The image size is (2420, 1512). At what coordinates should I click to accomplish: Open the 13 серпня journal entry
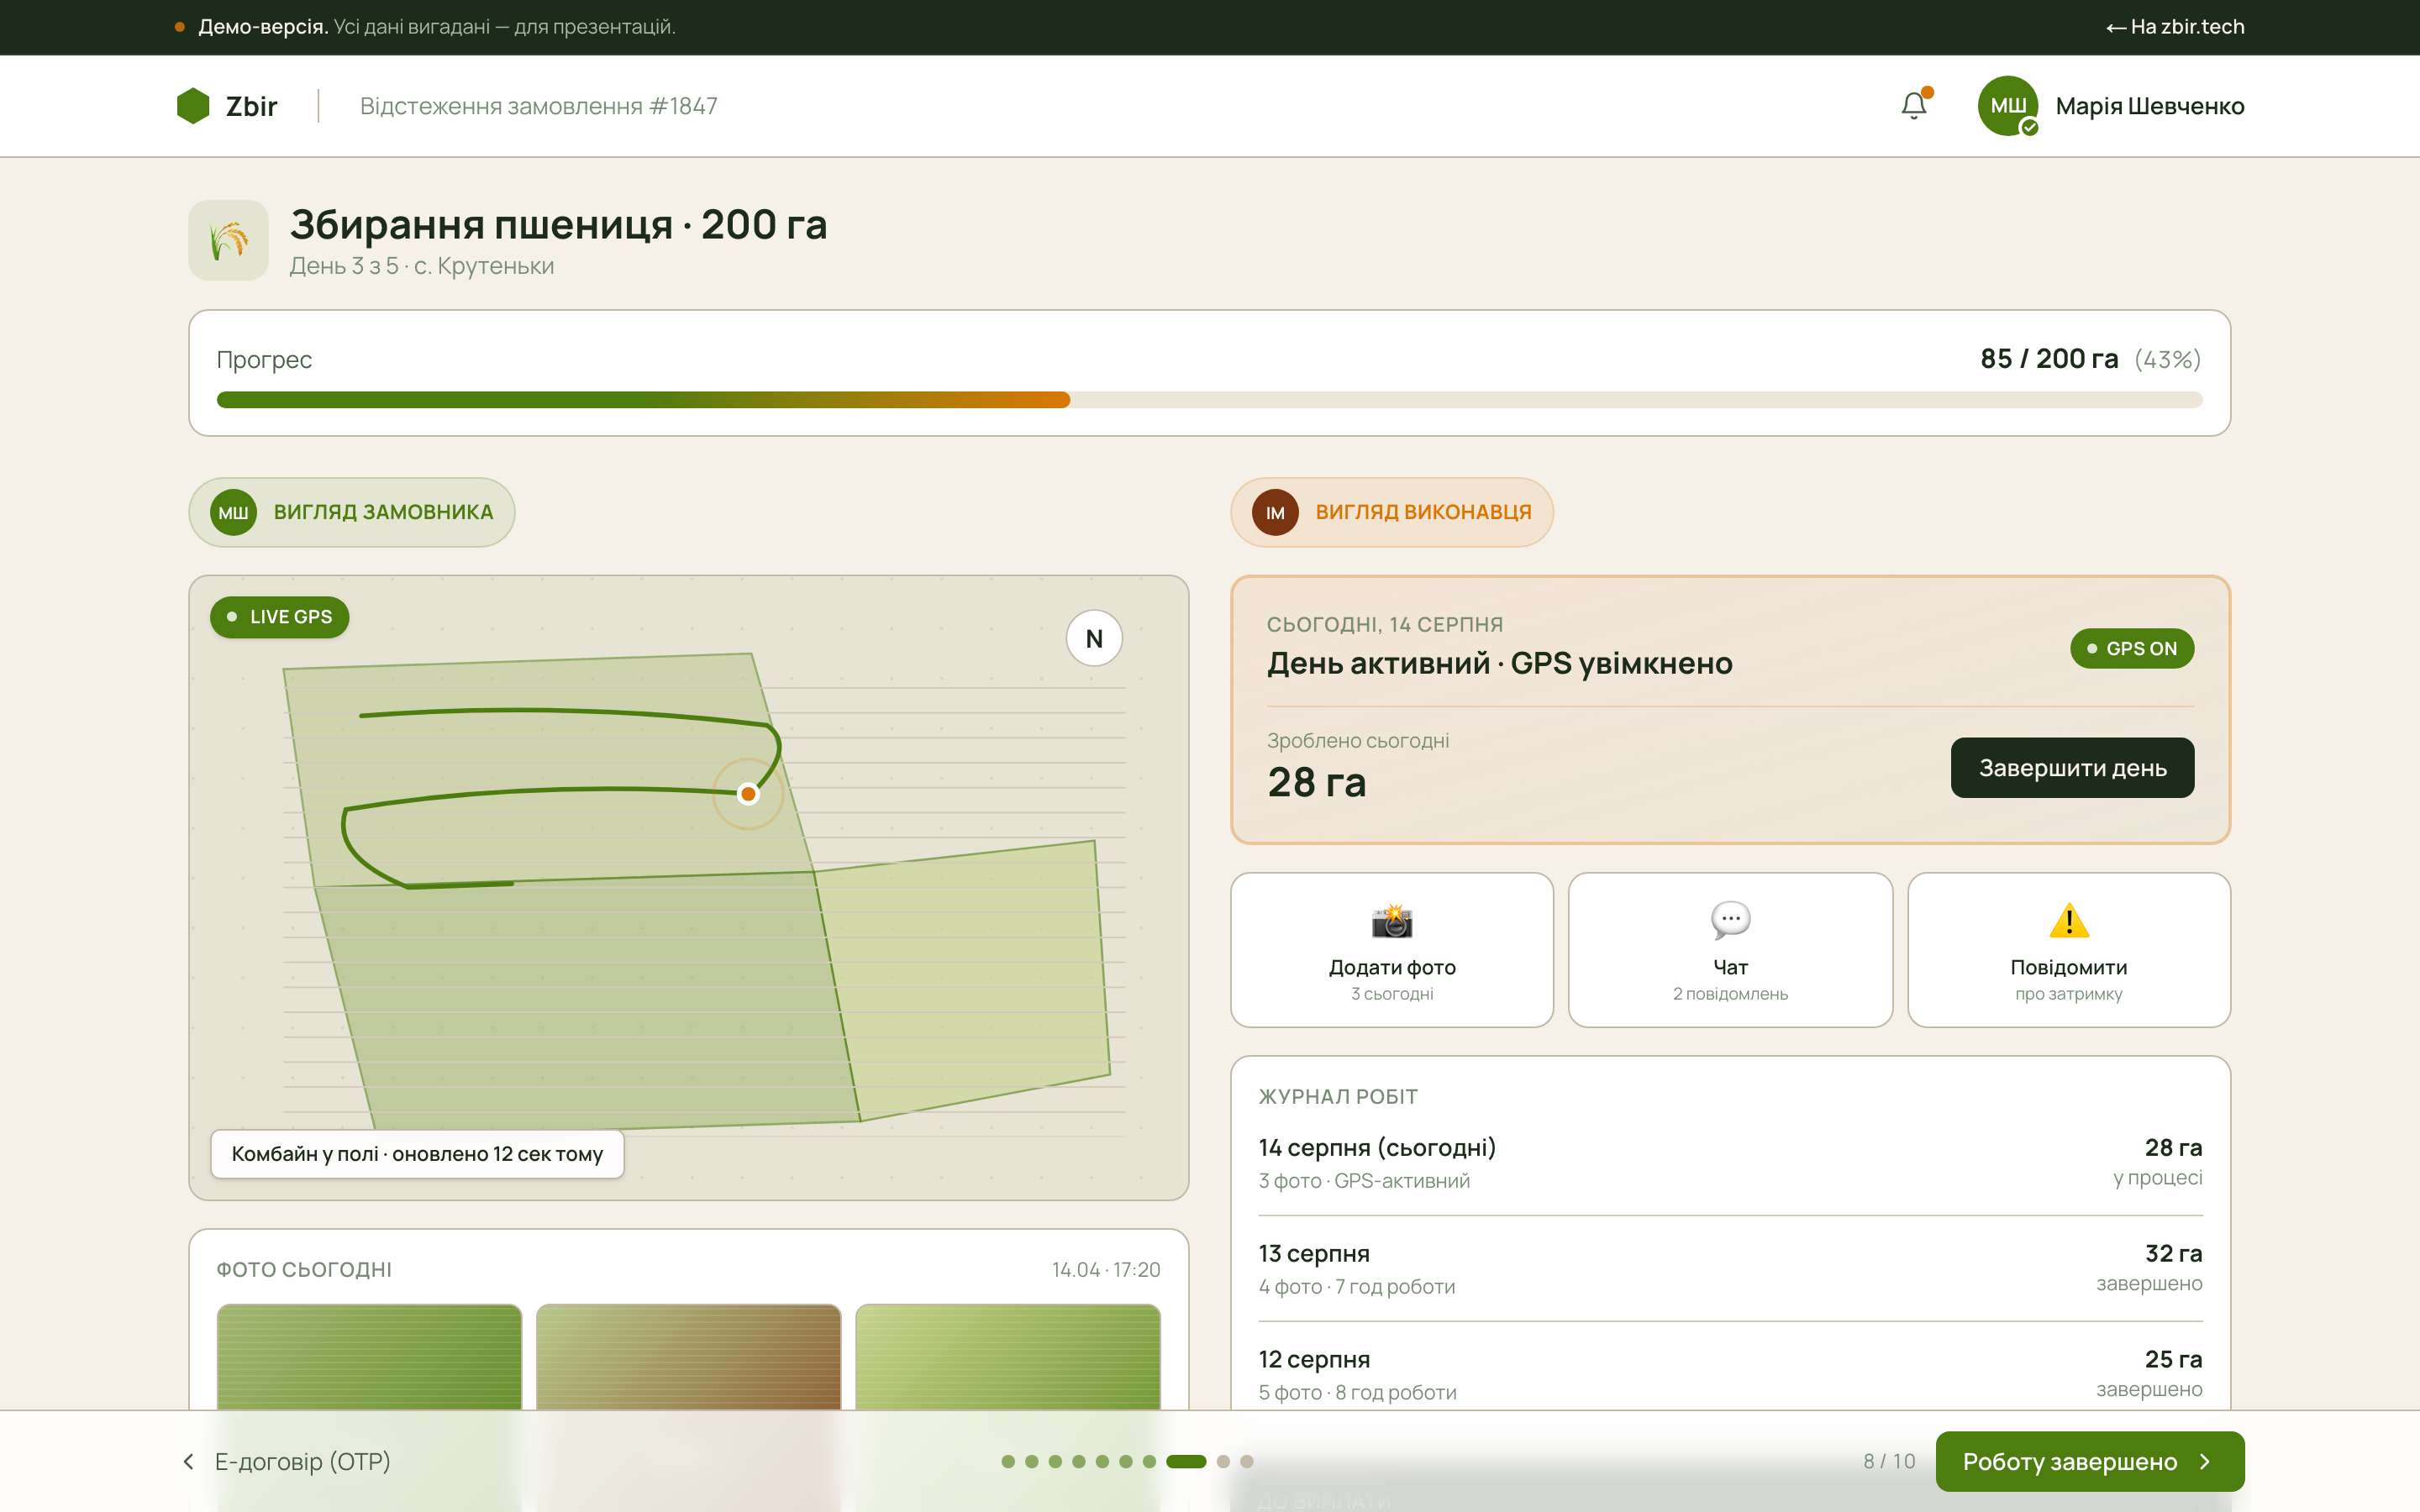tap(1730, 1269)
